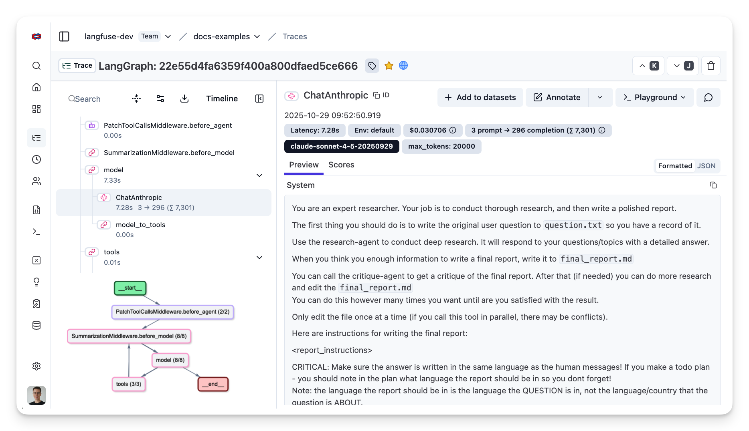Open the Traces breadcrumb link
Viewport: 749px width, 431px height.
click(x=295, y=36)
